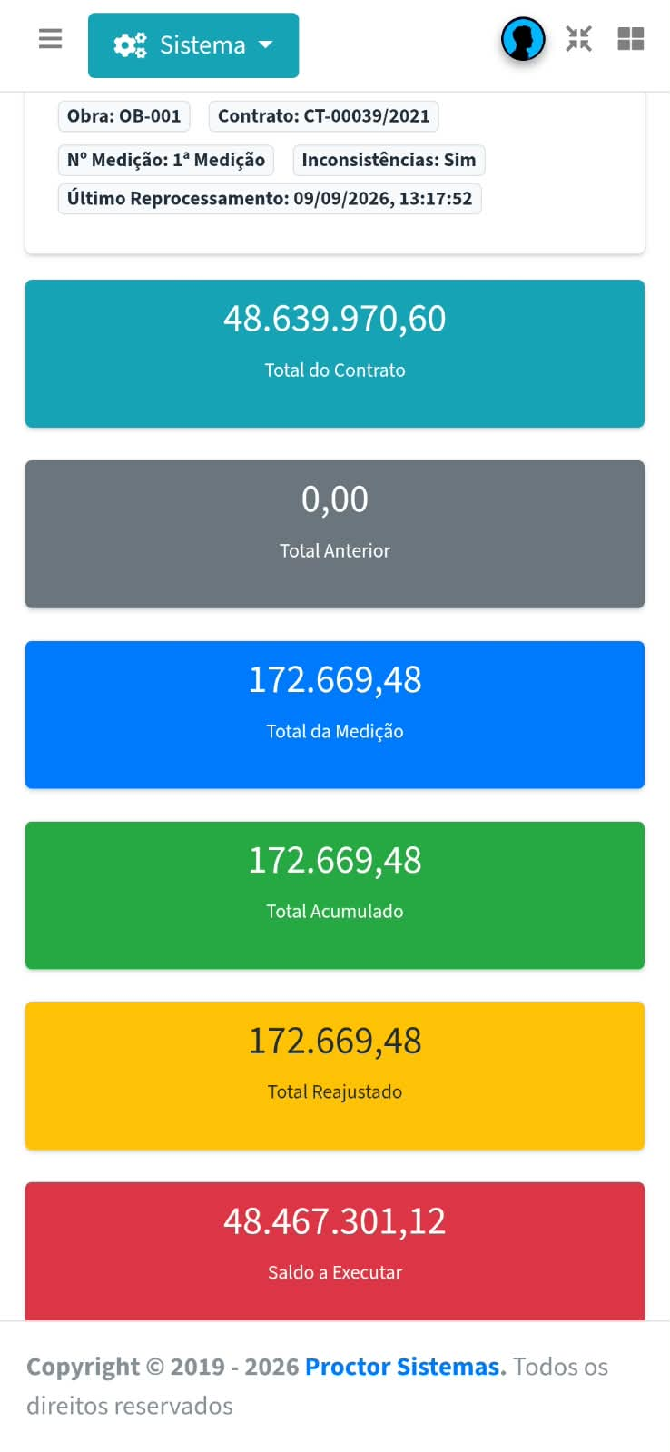Image resolution: width=670 pixels, height=1452 pixels.
Task: Select the Contrato: CT-00039/2021 badge
Action: coord(324,116)
